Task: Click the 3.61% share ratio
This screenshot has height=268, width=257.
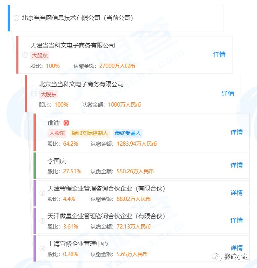Action: click(x=71, y=227)
